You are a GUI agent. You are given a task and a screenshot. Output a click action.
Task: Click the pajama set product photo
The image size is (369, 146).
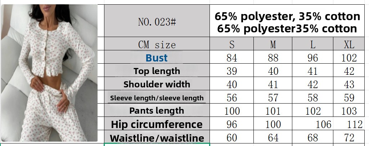(x=50, y=73)
